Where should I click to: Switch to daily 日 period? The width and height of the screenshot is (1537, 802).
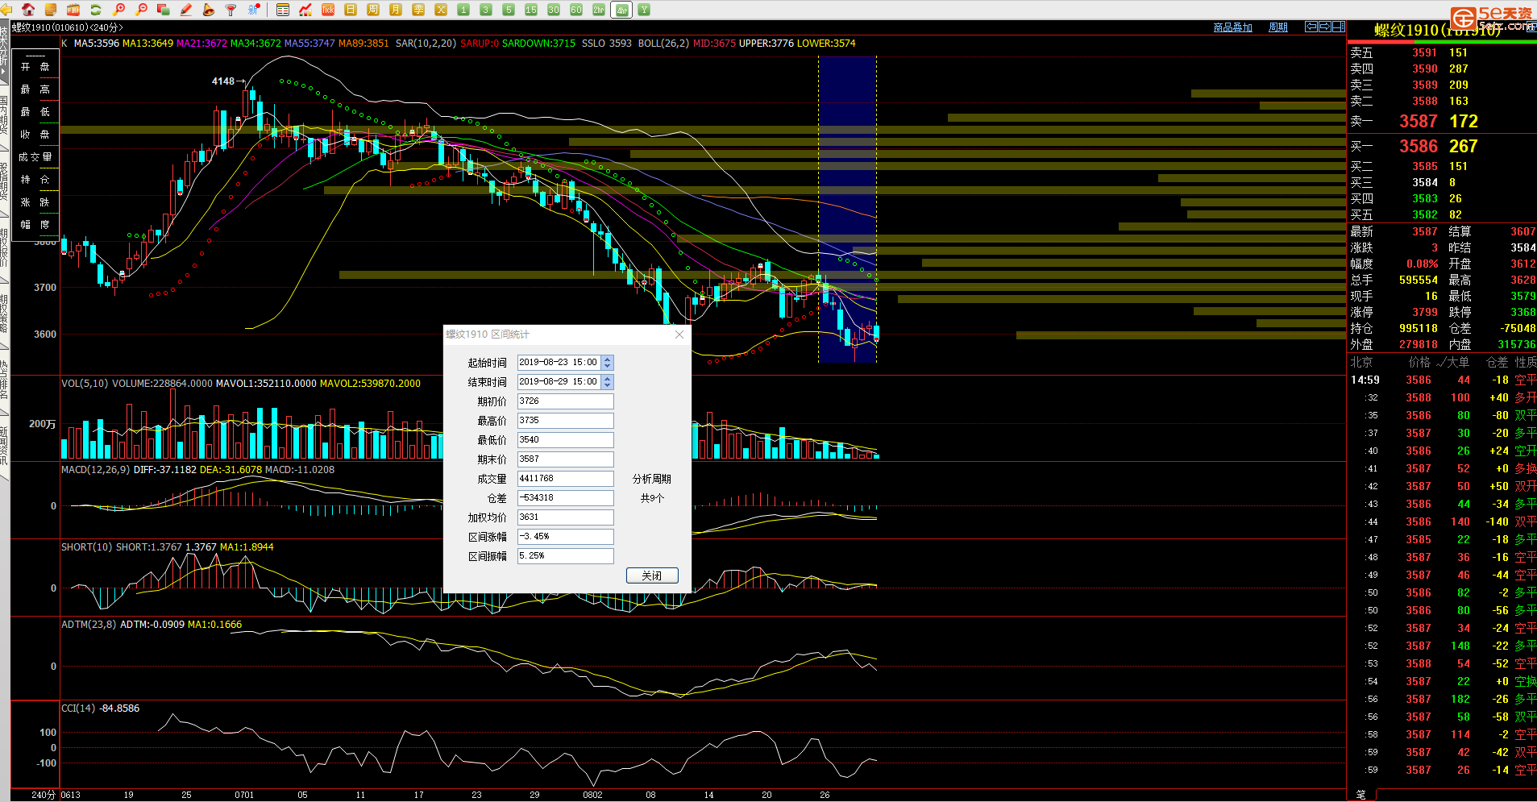pyautogui.click(x=351, y=10)
